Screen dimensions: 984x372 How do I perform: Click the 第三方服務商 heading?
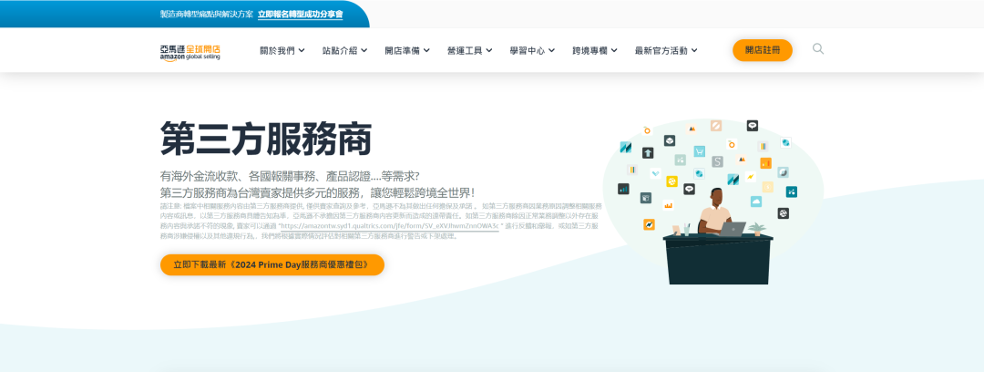click(266, 139)
